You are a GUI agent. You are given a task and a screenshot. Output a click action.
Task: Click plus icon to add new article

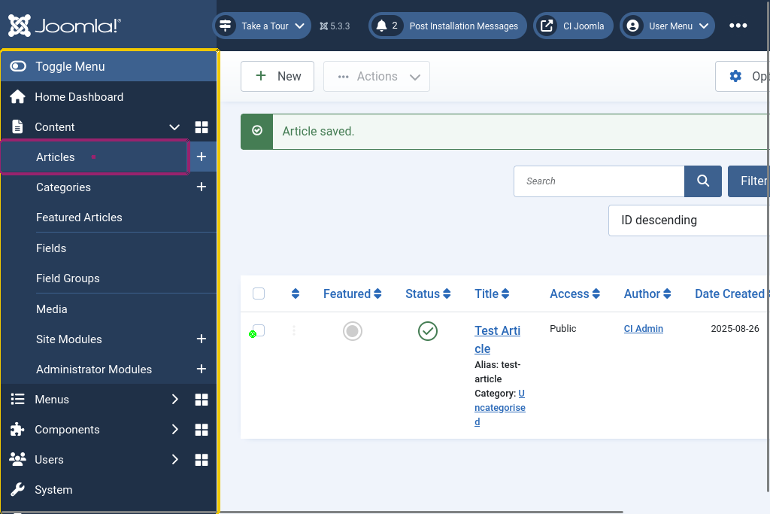point(202,157)
